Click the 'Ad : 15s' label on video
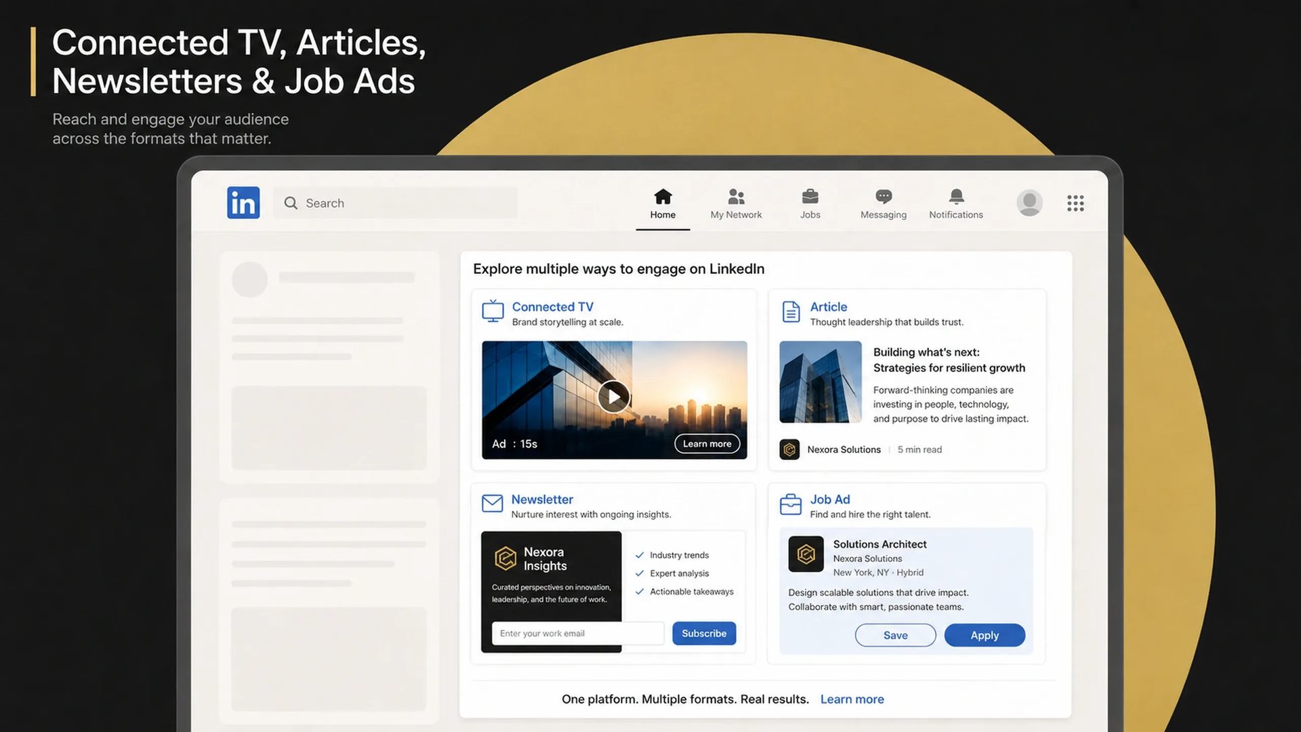Image resolution: width=1301 pixels, height=732 pixels. click(514, 444)
